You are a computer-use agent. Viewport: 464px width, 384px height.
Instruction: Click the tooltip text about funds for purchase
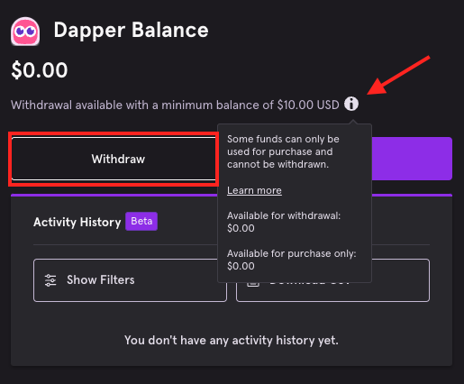tap(283, 151)
